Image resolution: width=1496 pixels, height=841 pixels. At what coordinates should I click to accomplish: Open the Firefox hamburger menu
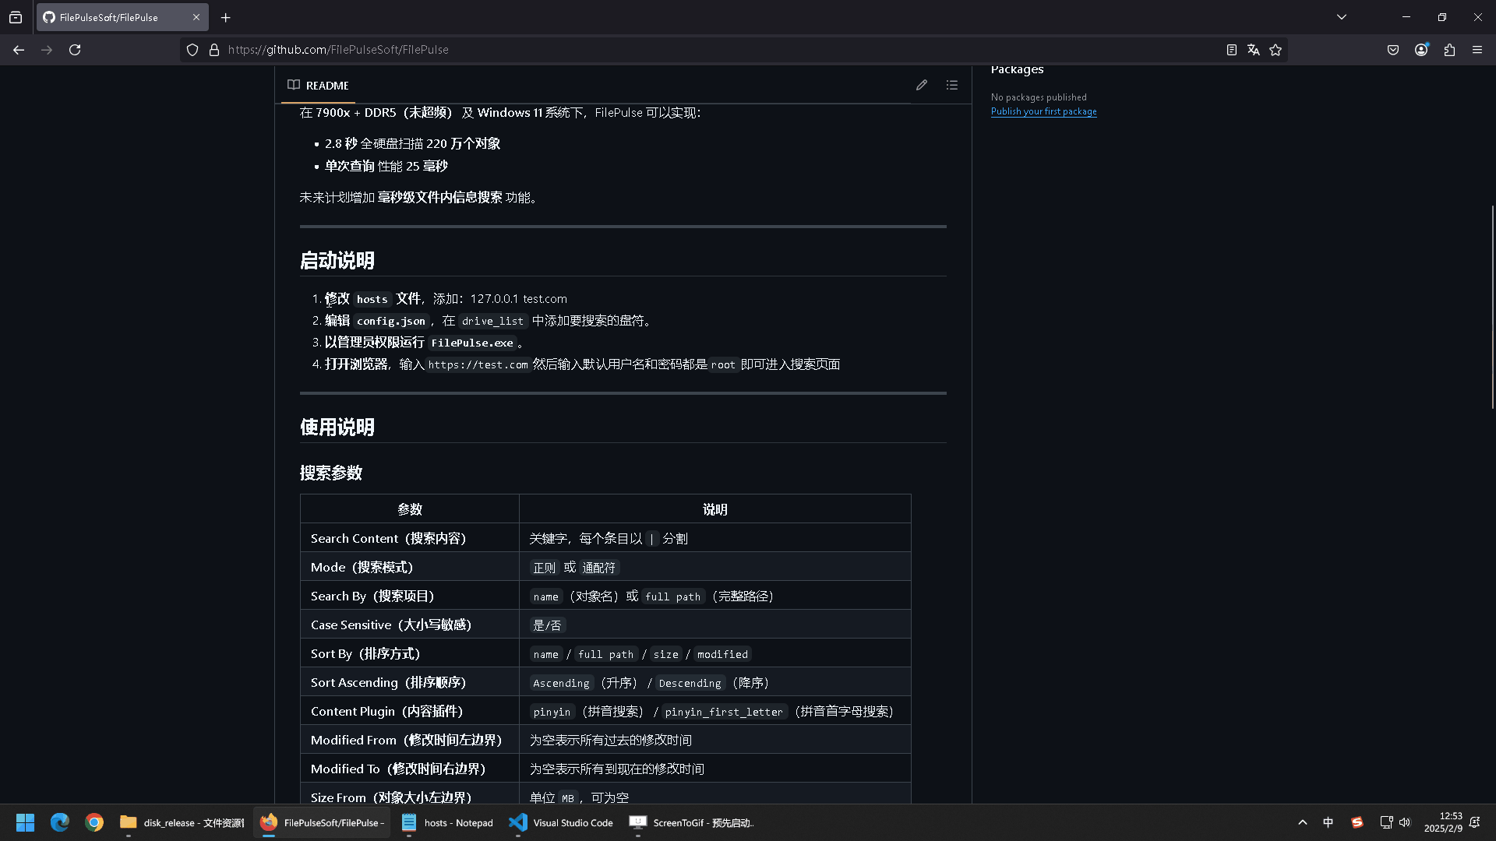(1477, 50)
